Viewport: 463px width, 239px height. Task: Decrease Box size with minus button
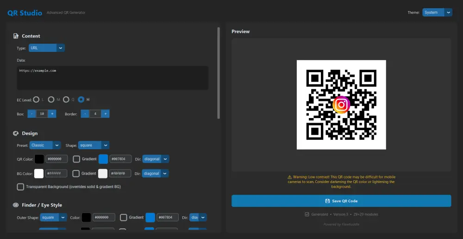[x=32, y=114]
